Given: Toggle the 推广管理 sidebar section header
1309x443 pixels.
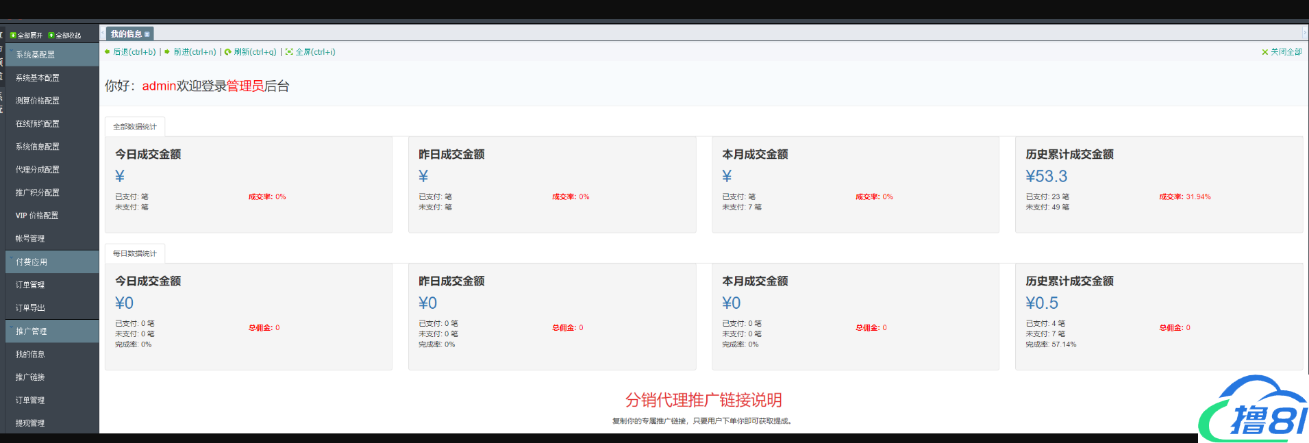Looking at the screenshot, I should [x=32, y=331].
